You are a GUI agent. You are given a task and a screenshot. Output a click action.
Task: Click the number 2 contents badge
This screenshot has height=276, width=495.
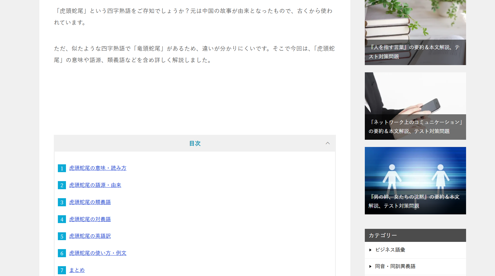(62, 185)
